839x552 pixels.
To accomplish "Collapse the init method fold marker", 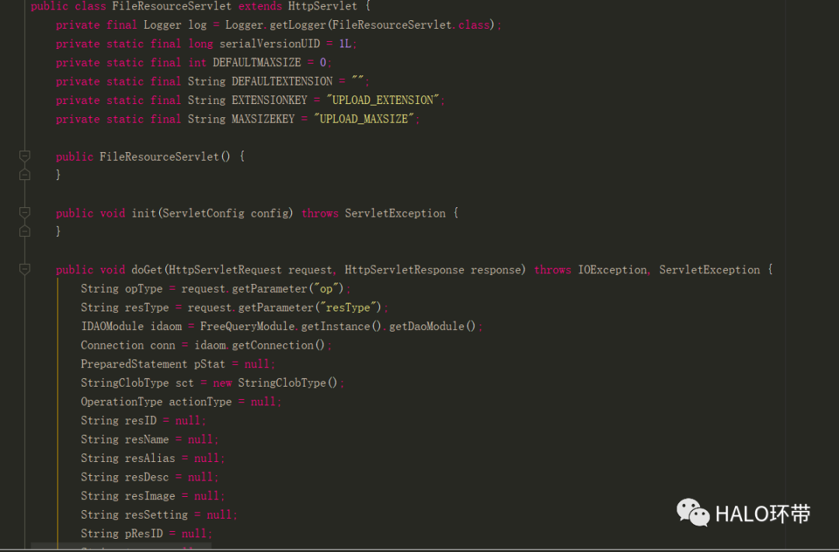I will pos(25,213).
